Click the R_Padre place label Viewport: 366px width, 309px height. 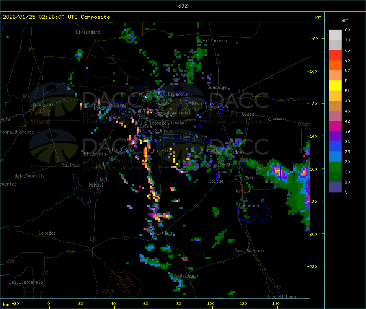233,152
